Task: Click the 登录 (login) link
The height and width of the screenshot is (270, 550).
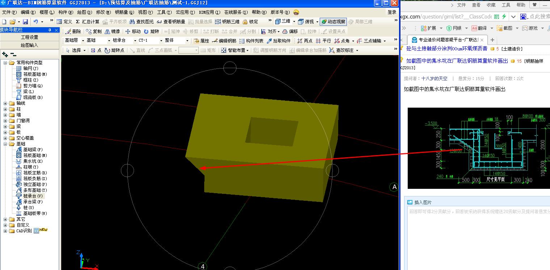Action: click(392, 12)
